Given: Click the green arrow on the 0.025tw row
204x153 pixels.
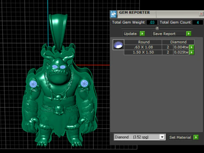Looking at the screenshot, I should (192, 52).
